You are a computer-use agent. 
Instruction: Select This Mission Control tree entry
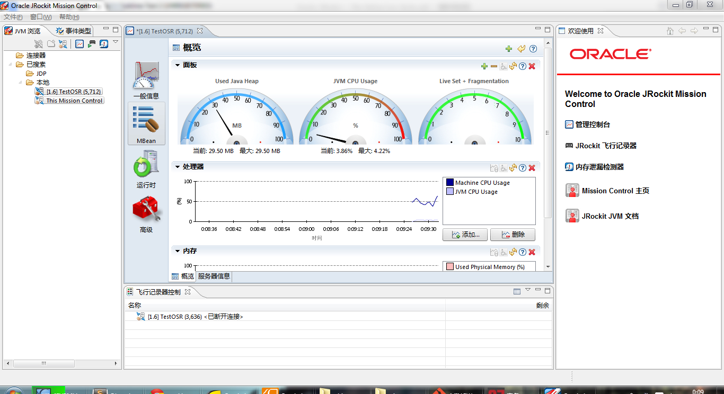(74, 101)
